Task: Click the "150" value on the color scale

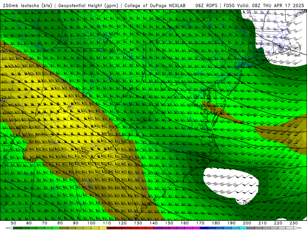Action: point(169,223)
